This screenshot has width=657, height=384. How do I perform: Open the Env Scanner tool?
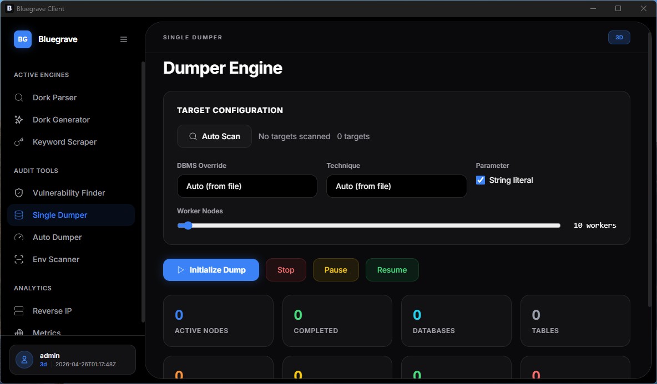click(x=57, y=259)
